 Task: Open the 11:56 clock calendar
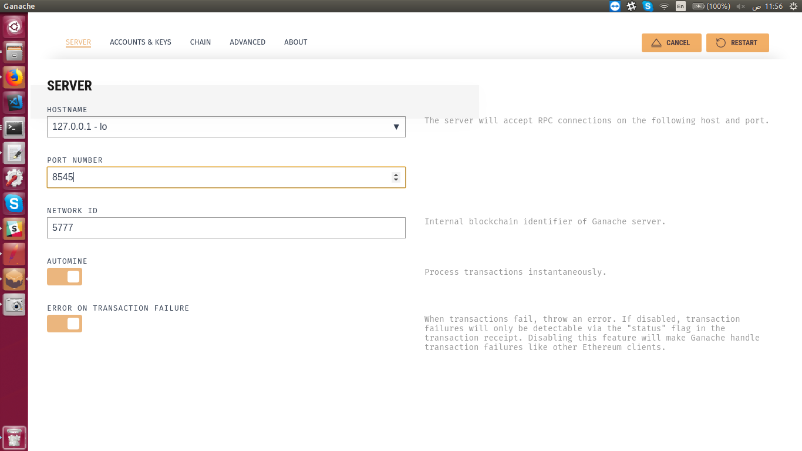click(x=768, y=6)
